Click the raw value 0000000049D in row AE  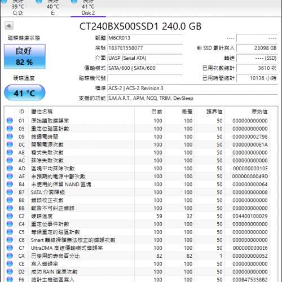(x=250, y=177)
